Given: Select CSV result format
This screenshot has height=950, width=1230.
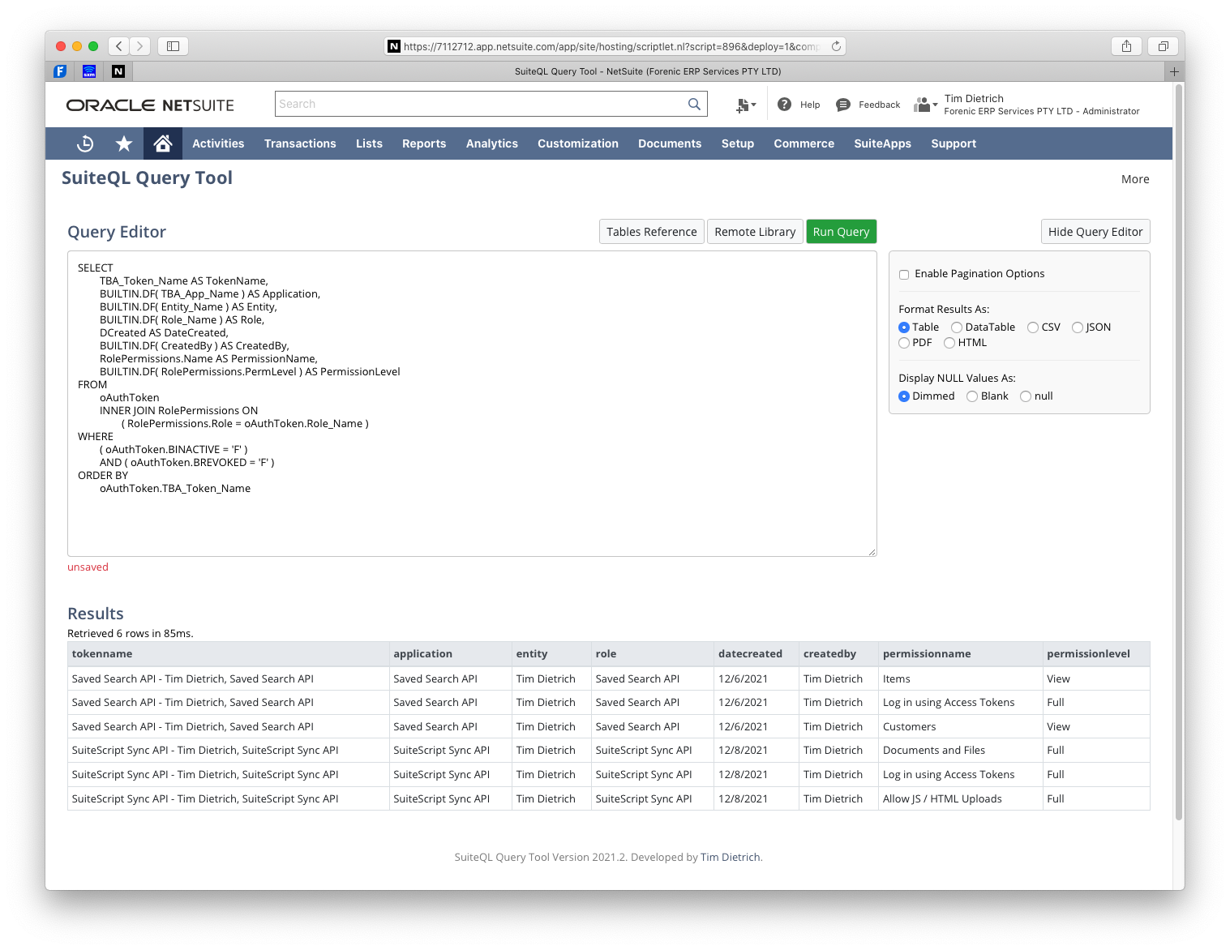Looking at the screenshot, I should pyautogui.click(x=1033, y=327).
